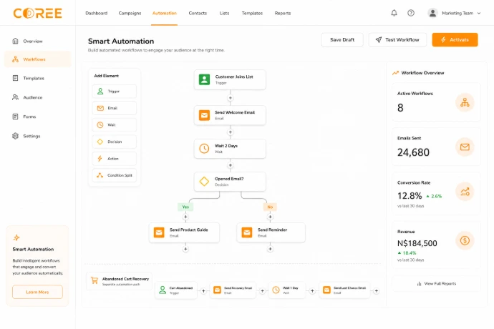Select the Customer Joins List trigger node
494x329 pixels.
(230, 79)
